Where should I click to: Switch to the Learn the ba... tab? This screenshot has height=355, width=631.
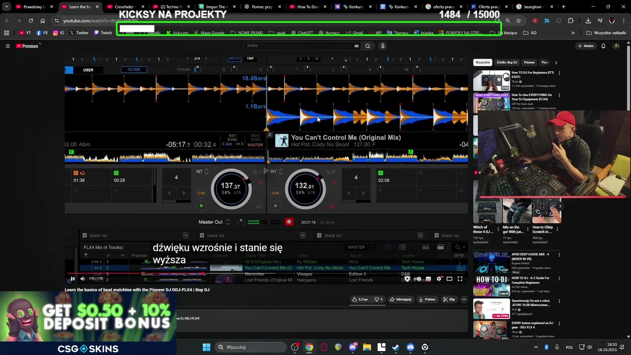tap(79, 7)
